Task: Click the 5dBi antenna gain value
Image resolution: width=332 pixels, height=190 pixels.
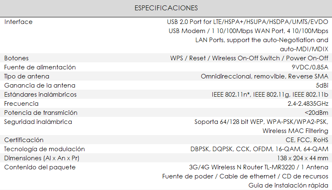Action: tap(322, 85)
